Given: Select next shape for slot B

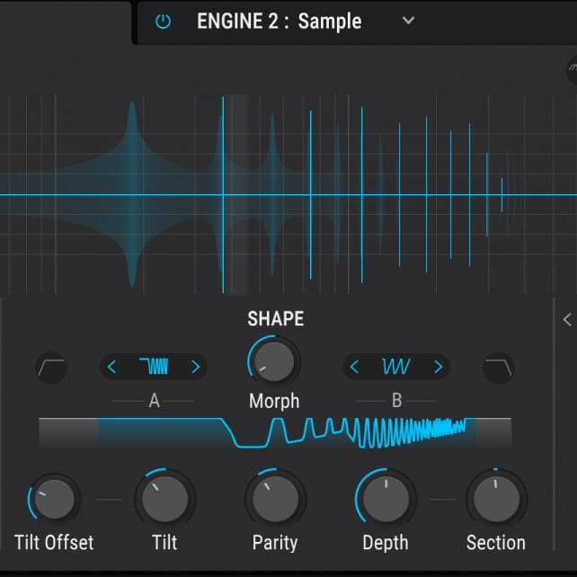Looking at the screenshot, I should pyautogui.click(x=438, y=367).
